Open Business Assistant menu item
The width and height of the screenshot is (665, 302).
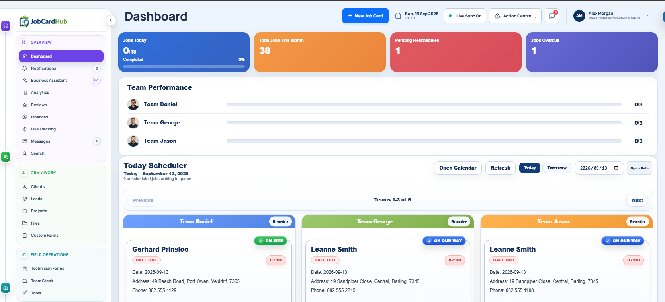tap(61, 80)
